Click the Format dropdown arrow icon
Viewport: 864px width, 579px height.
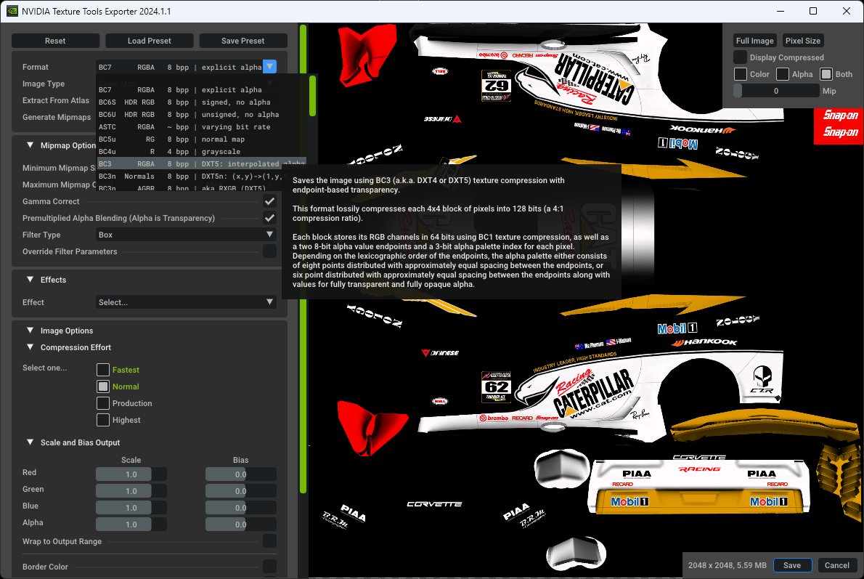click(269, 67)
